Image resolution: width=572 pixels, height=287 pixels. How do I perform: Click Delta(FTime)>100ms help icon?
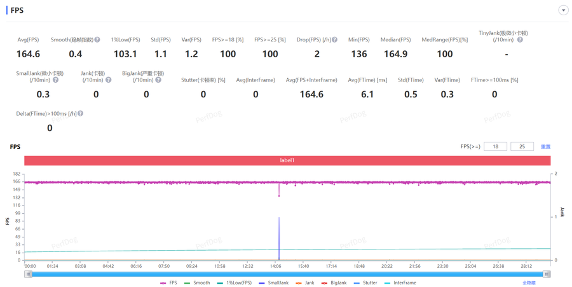(x=81, y=114)
